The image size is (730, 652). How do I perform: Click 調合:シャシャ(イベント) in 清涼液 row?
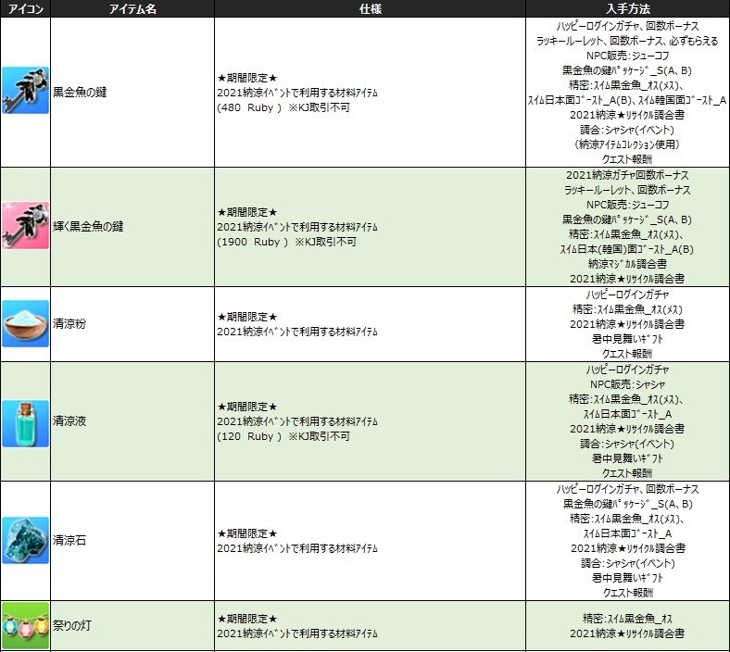[x=627, y=444]
